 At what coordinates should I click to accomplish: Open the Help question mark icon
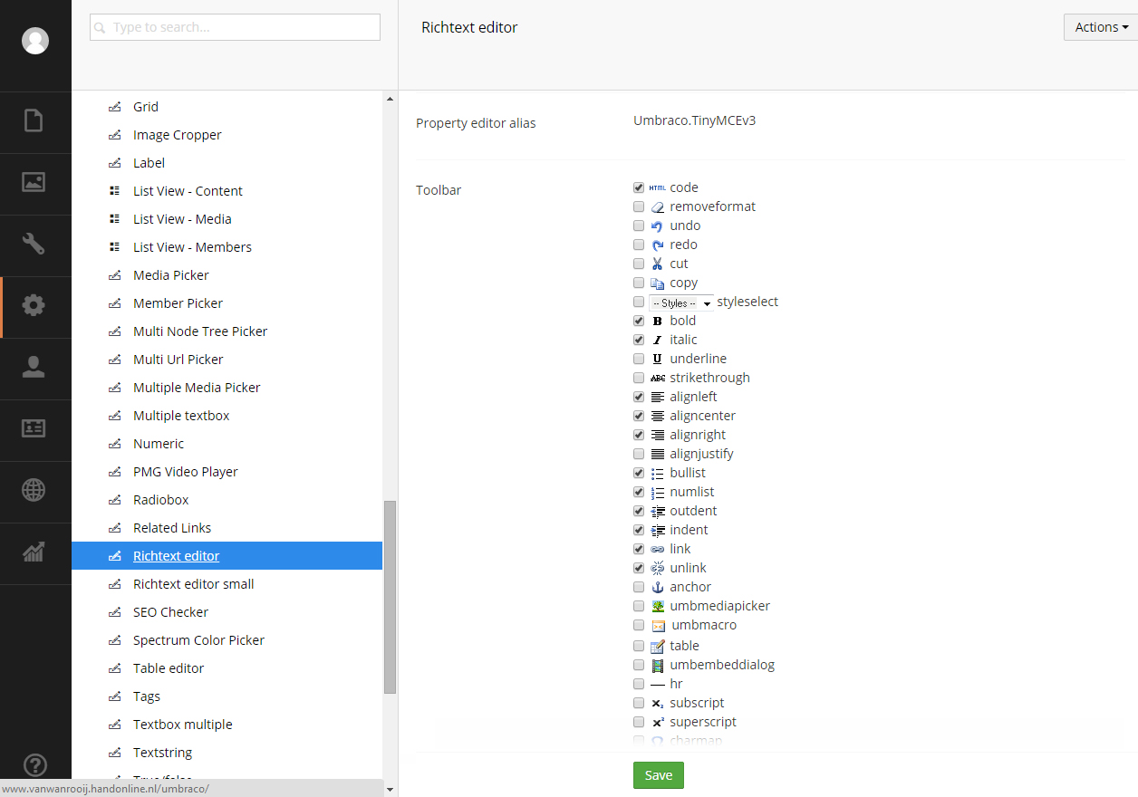point(34,765)
